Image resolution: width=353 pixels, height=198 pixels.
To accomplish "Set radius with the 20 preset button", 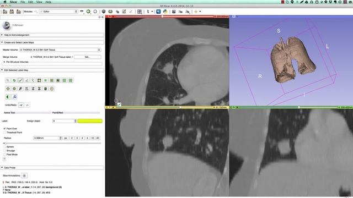I will pyautogui.click(x=98, y=138).
